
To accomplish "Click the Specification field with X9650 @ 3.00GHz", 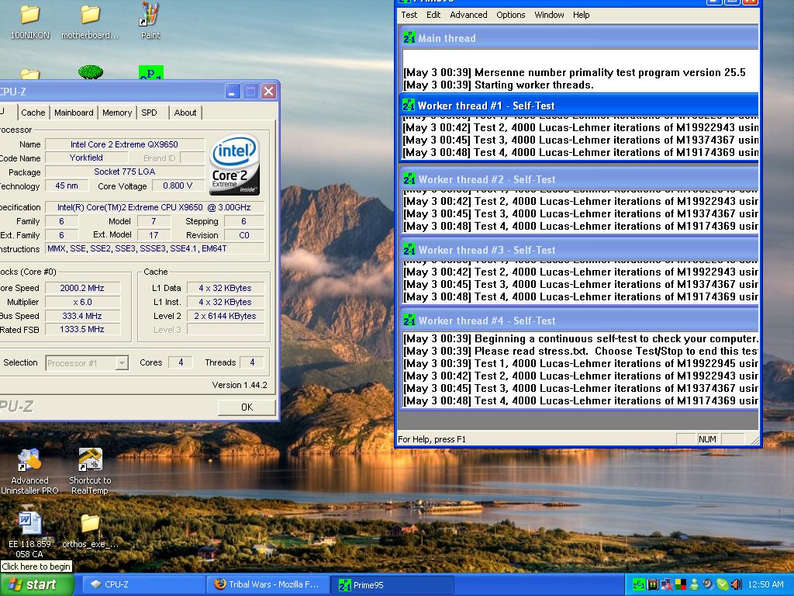I will coord(155,207).
